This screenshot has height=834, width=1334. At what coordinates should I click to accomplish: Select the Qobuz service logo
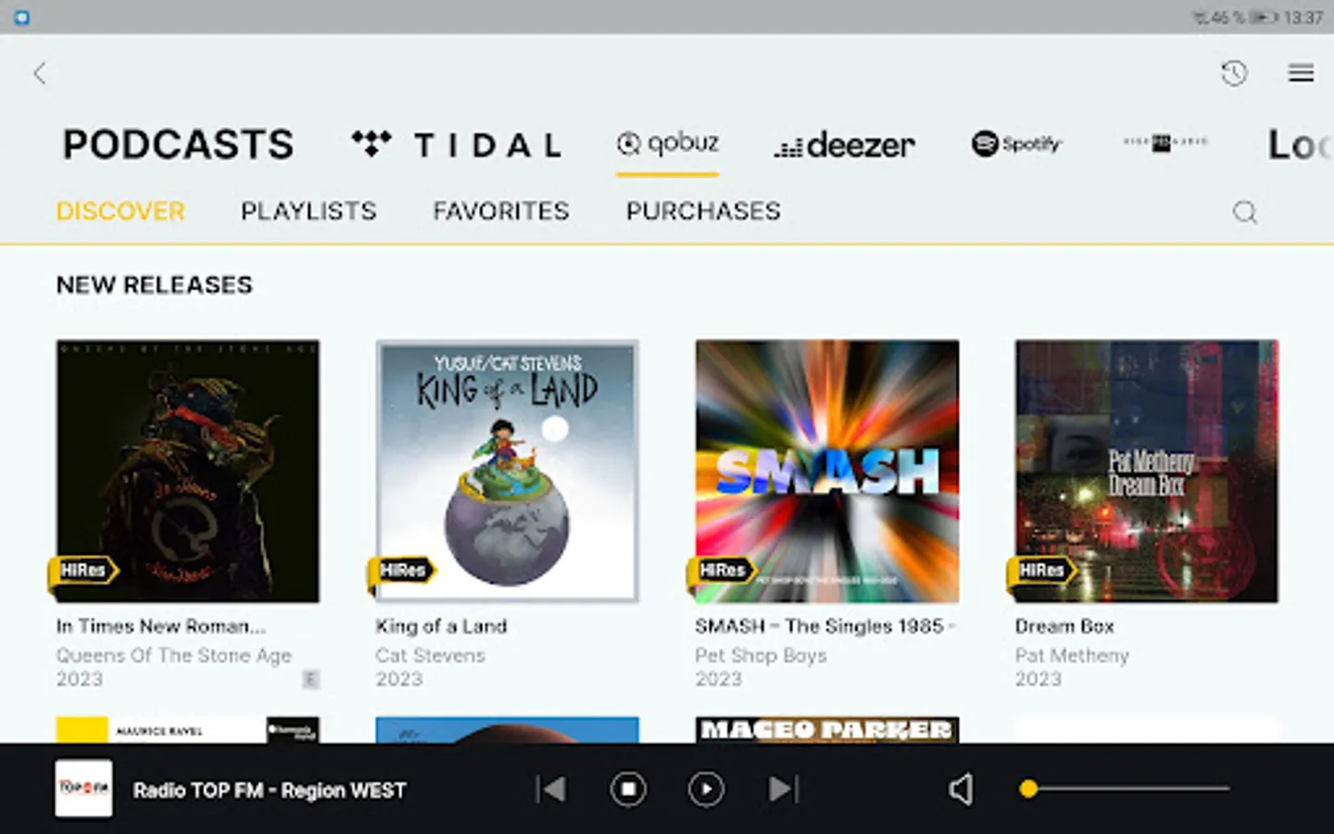click(668, 144)
